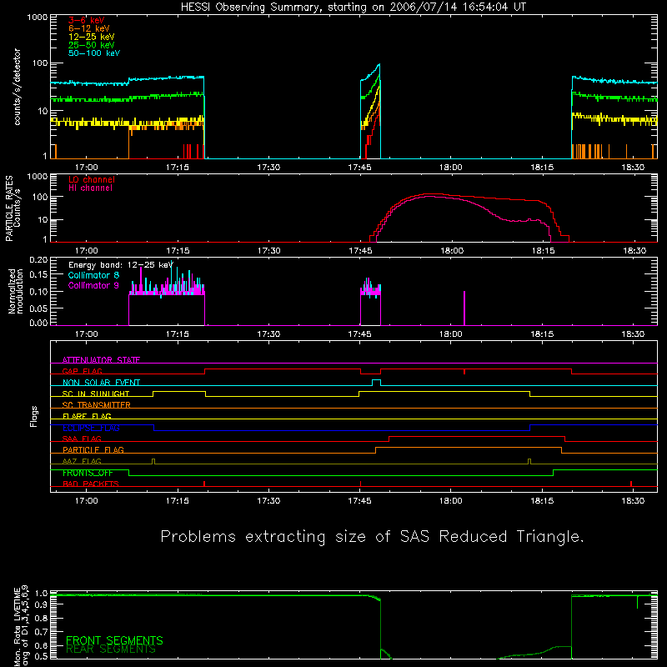
Task: Click the FLARE FLAG label
Action: click(x=87, y=416)
